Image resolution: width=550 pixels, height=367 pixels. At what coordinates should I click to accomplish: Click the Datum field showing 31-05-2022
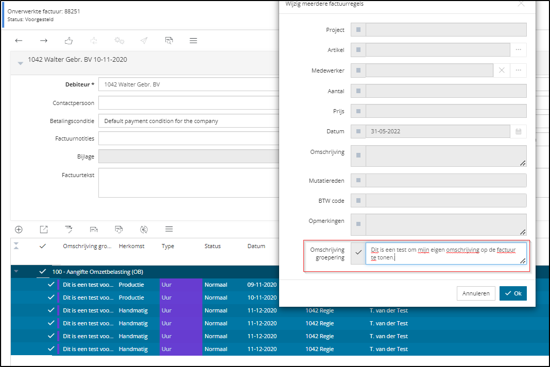point(438,131)
